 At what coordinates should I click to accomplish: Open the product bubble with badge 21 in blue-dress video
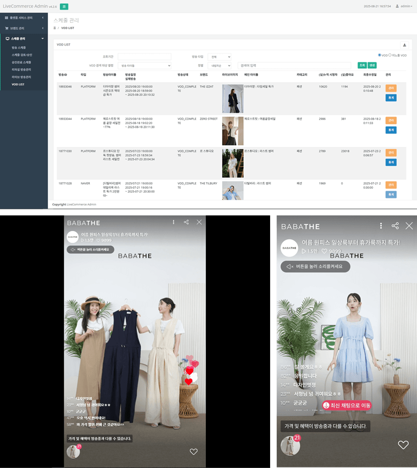[x=291, y=445]
